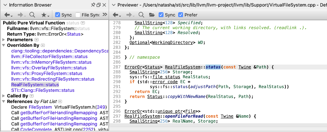Go back in Previewer history
The image size is (327, 132).
(x=117, y=15)
